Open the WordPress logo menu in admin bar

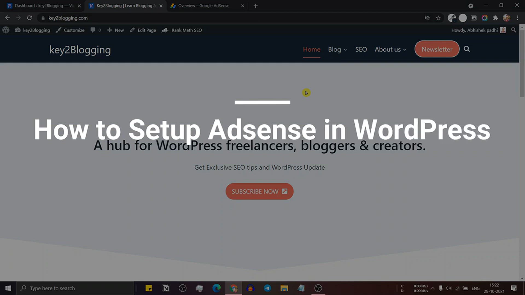(x=6, y=30)
